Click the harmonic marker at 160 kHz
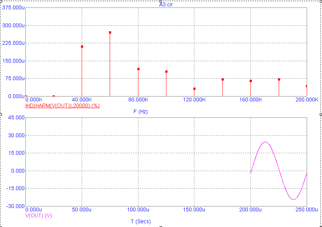322x227 pixels. pos(251,81)
